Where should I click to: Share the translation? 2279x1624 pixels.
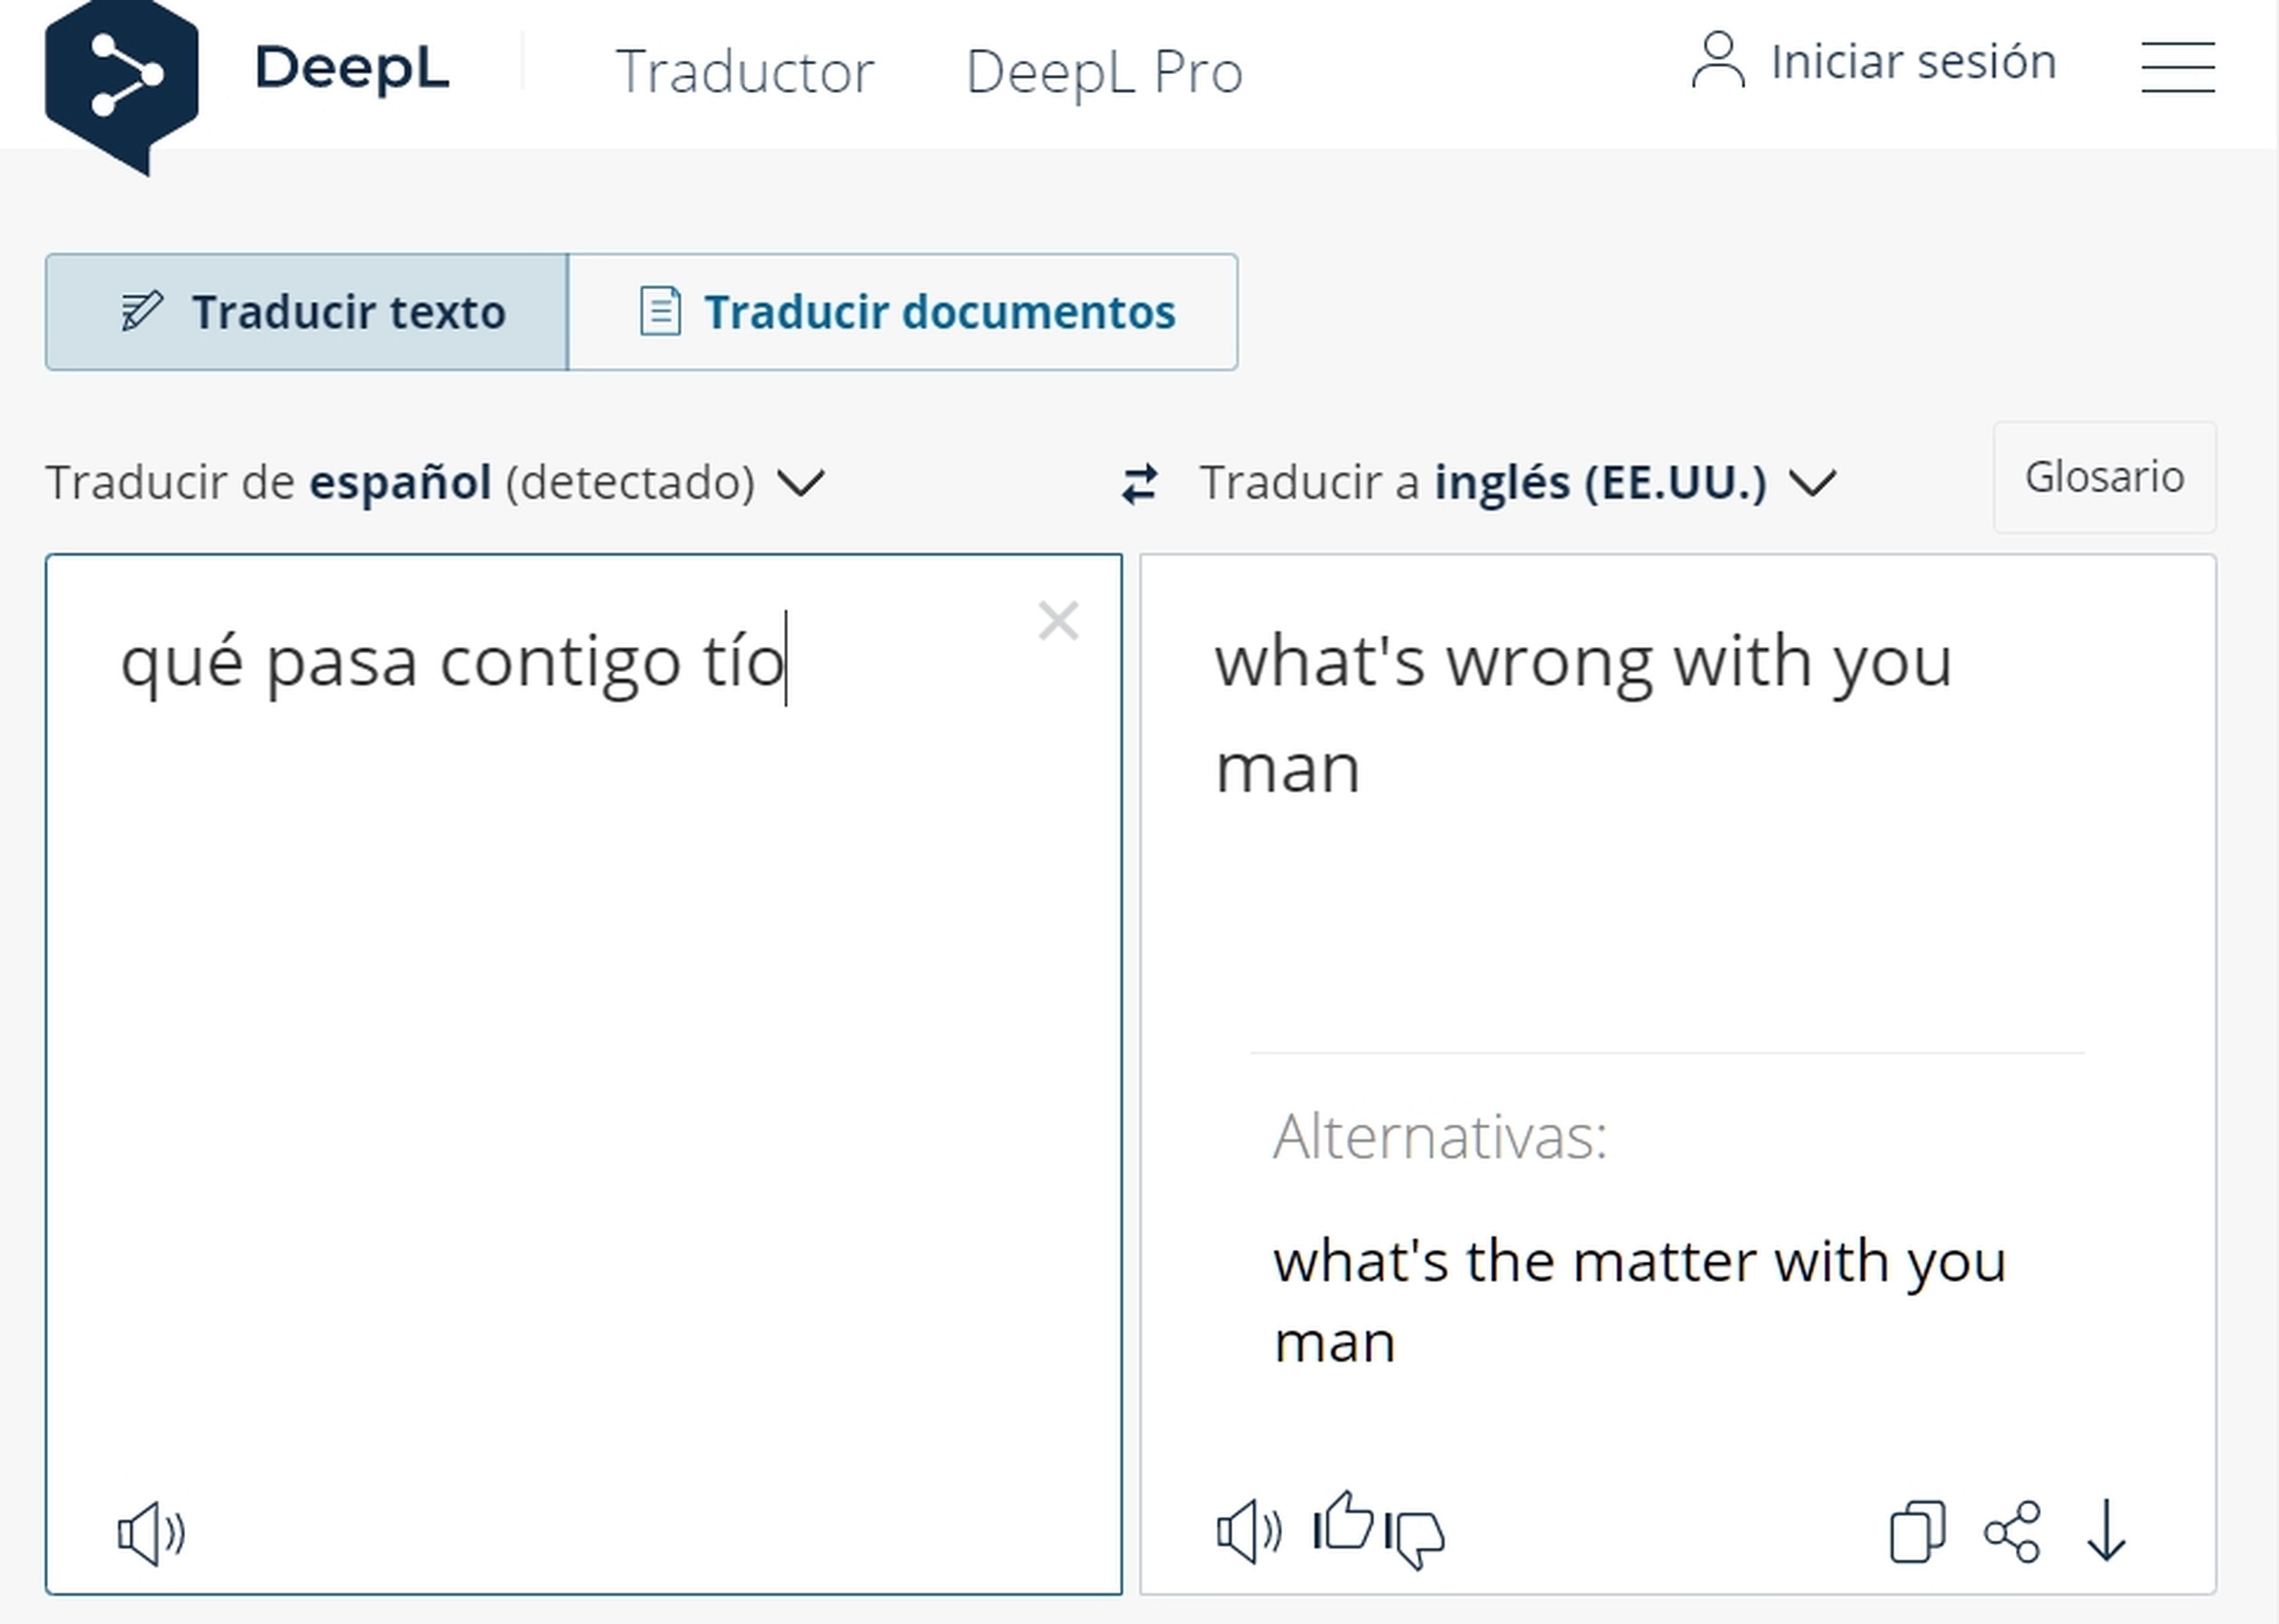tap(2011, 1532)
